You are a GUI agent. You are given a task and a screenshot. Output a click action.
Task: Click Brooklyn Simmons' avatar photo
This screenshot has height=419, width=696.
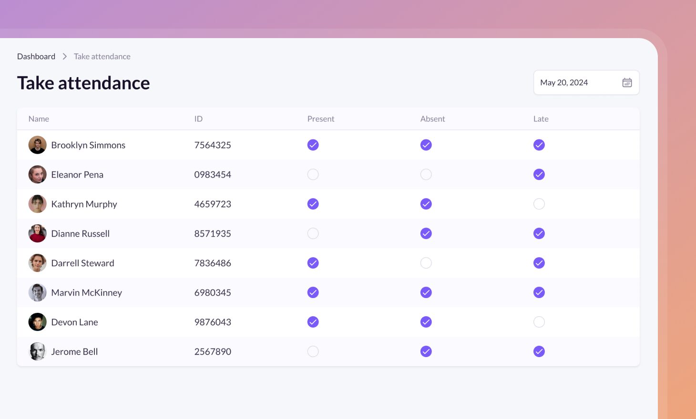pyautogui.click(x=37, y=145)
